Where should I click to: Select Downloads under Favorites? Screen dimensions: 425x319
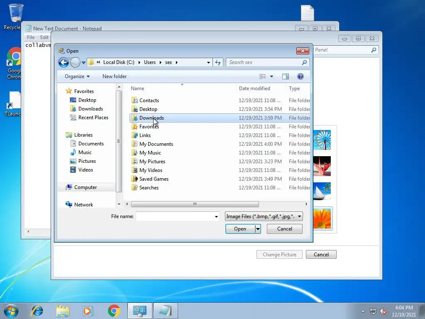coord(86,109)
